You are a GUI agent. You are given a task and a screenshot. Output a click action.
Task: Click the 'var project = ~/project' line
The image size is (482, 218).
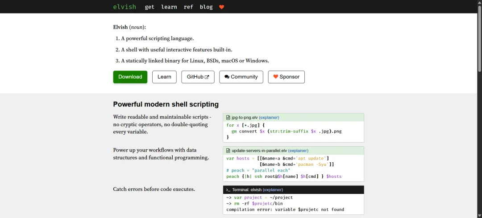tap(259, 197)
